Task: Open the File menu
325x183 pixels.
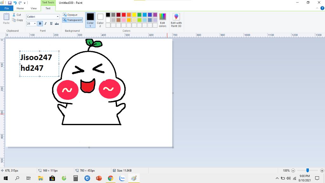Action: point(7,8)
